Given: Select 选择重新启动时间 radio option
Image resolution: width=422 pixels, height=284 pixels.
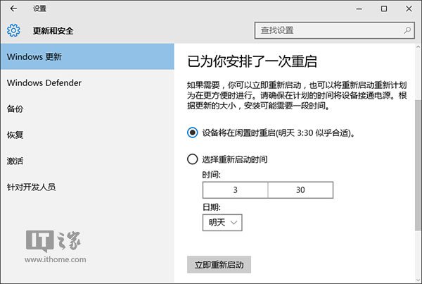Looking at the screenshot, I should pos(193,159).
